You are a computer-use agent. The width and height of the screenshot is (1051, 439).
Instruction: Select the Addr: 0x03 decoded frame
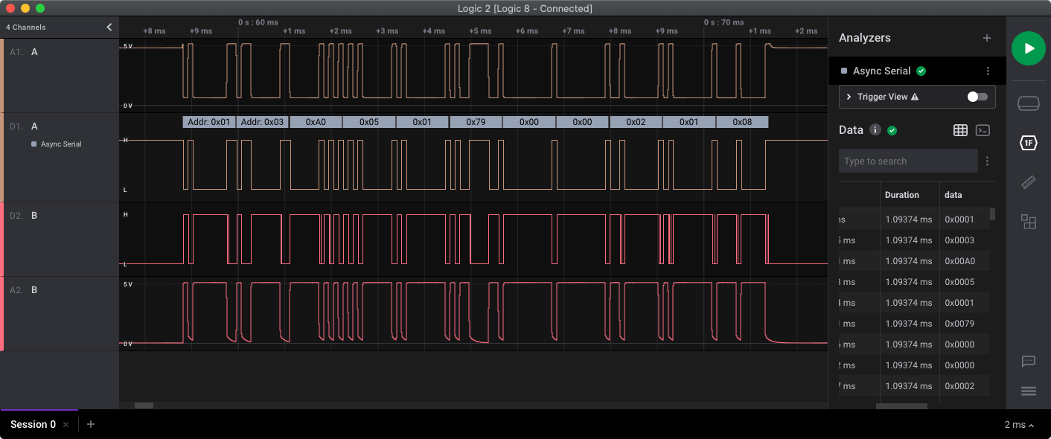263,122
